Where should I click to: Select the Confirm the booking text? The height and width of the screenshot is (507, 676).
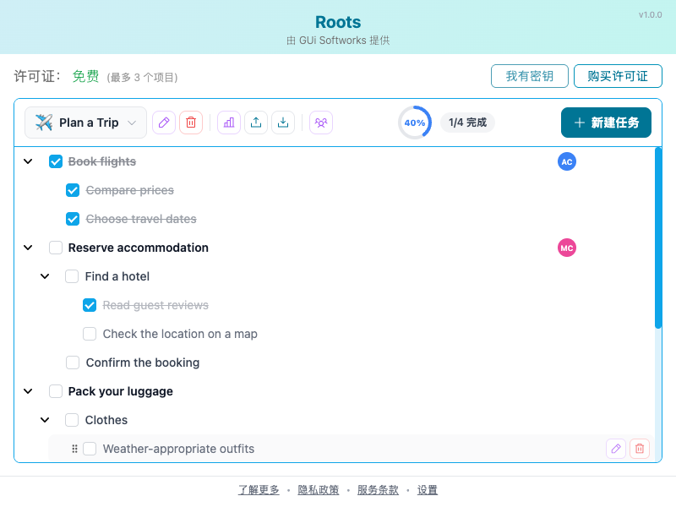[x=143, y=363]
